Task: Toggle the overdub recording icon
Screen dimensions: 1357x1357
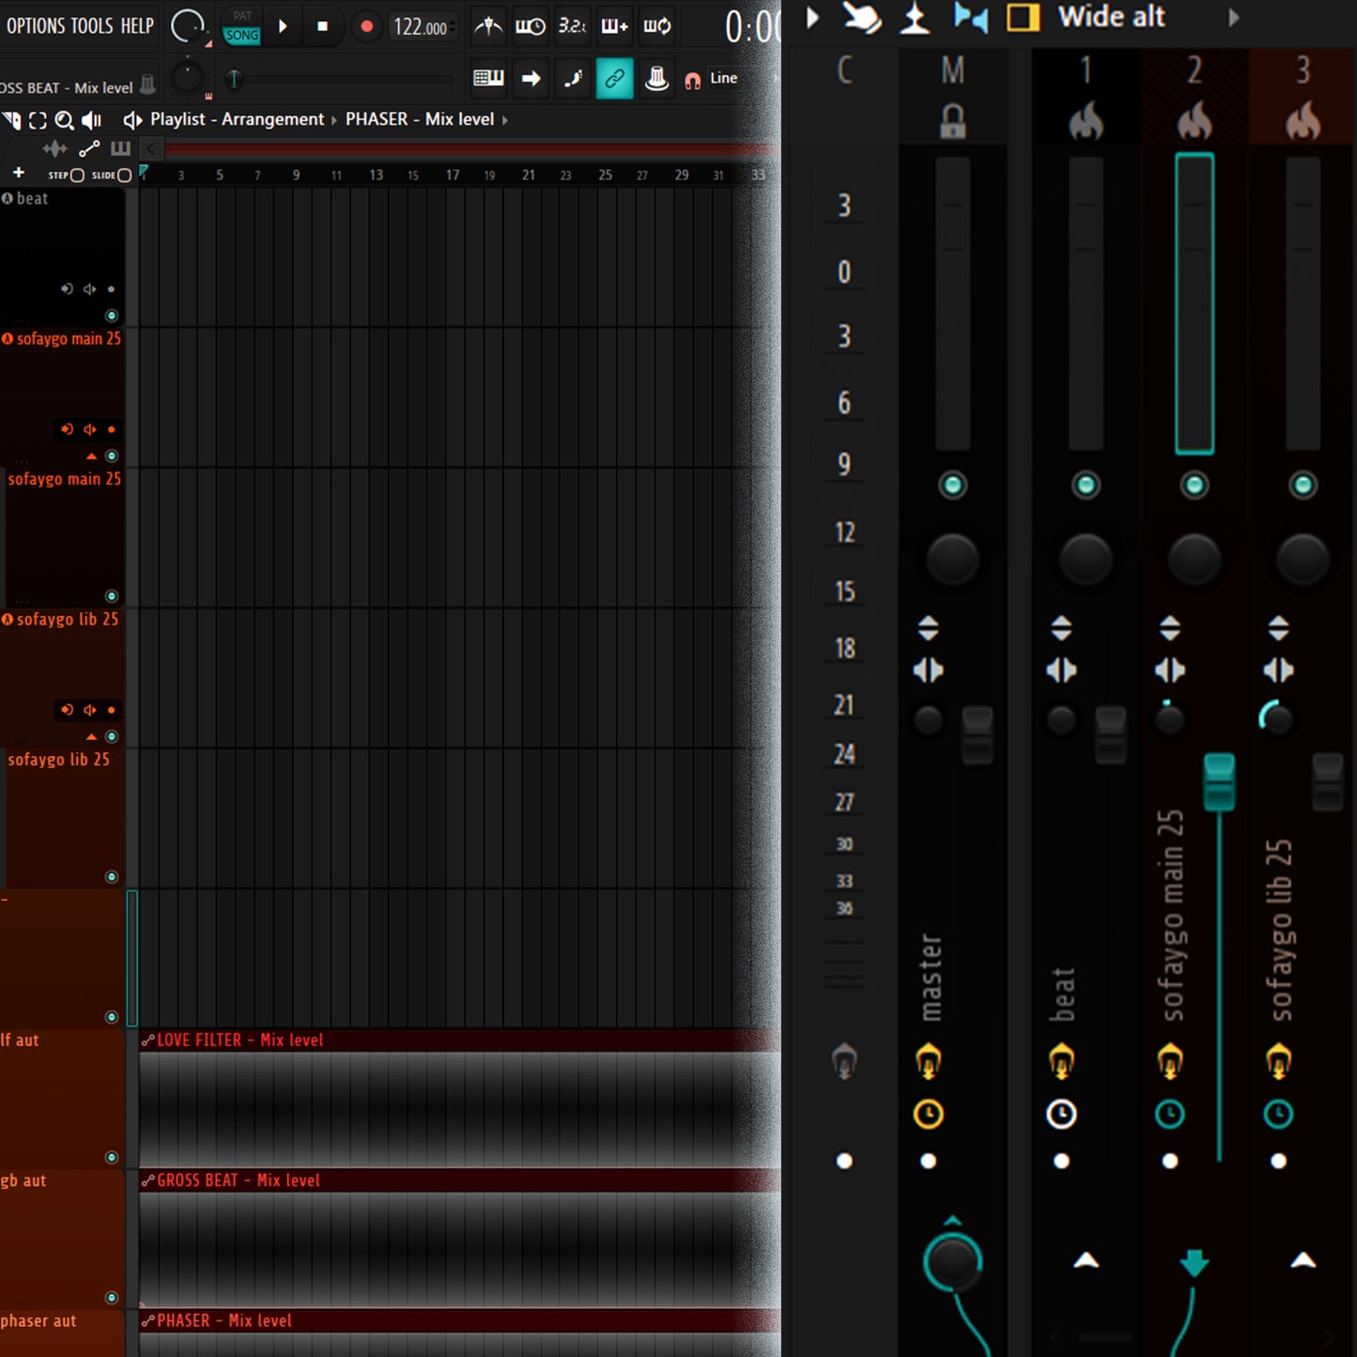Action: coord(614,26)
